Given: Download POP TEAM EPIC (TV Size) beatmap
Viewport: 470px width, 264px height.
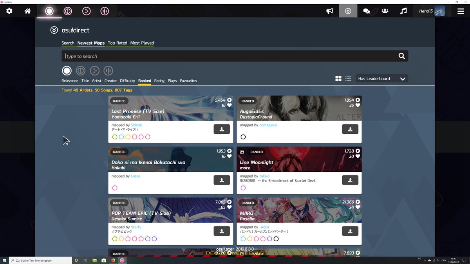Looking at the screenshot, I should pos(222,231).
